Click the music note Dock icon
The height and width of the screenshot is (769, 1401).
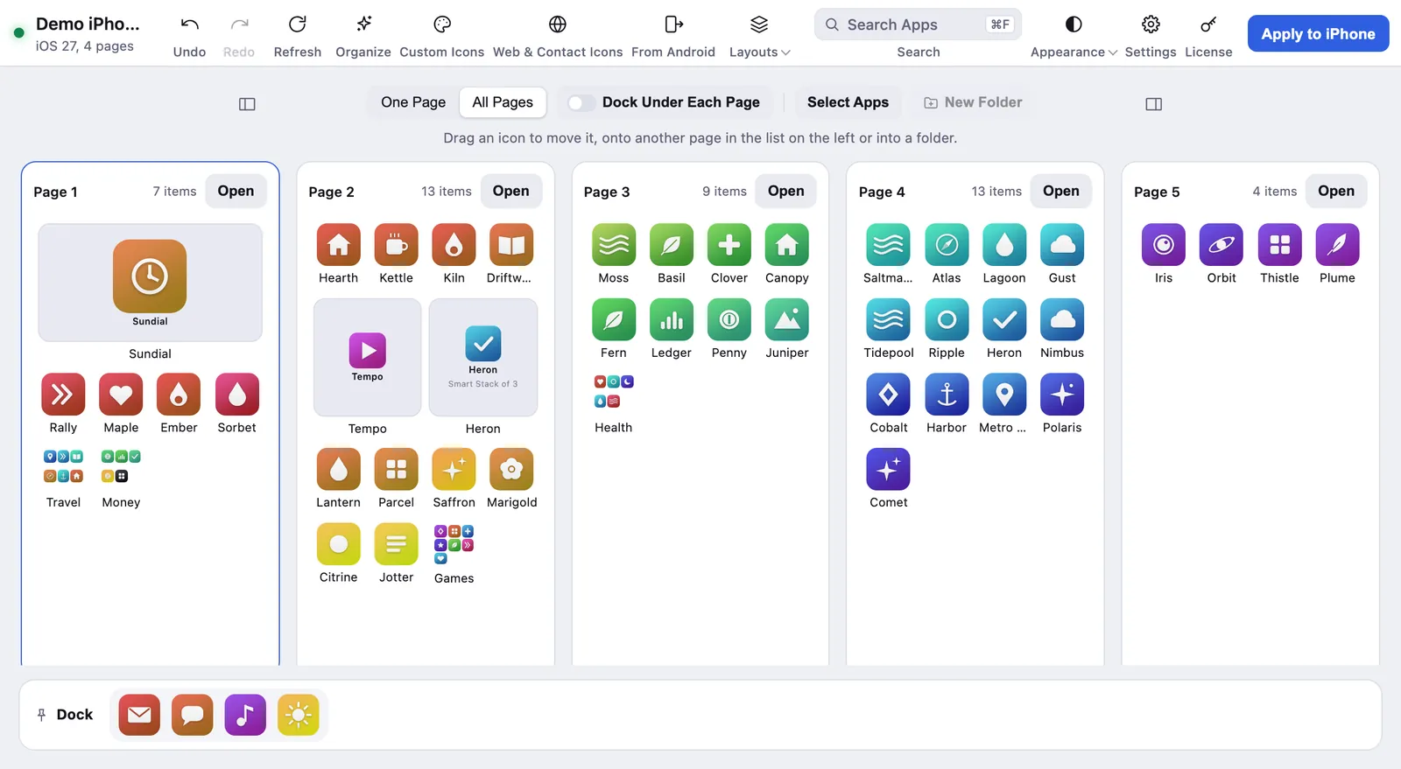[x=245, y=715]
